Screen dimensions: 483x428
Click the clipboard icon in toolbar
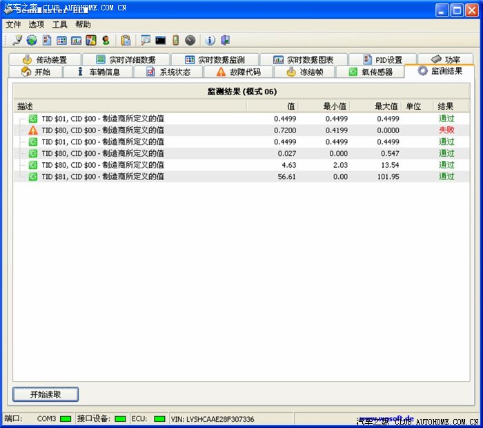coord(126,40)
